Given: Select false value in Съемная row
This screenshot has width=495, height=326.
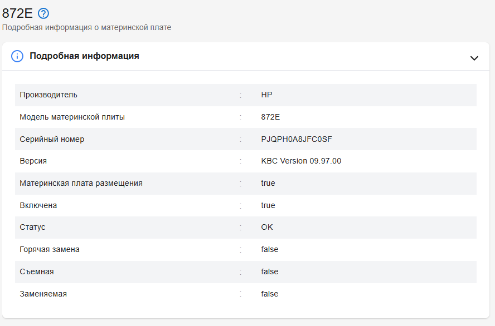Looking at the screenshot, I should point(269,271).
